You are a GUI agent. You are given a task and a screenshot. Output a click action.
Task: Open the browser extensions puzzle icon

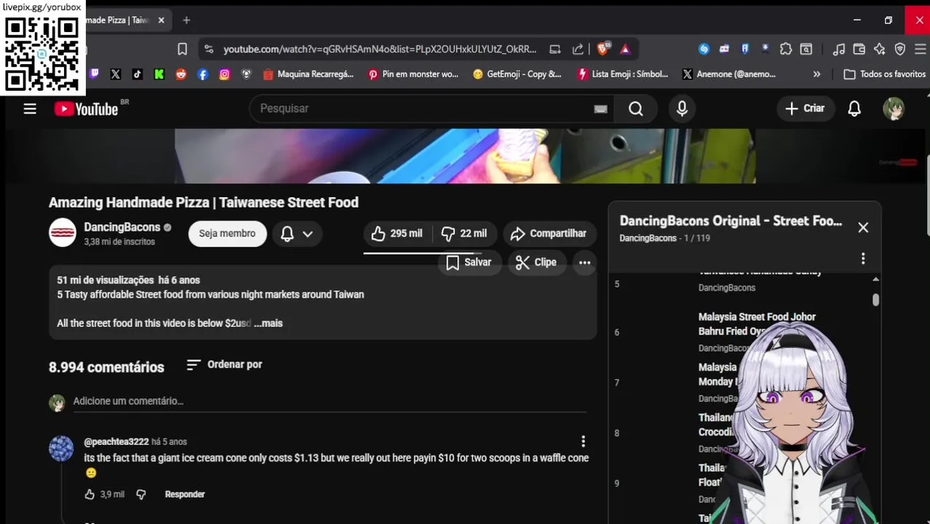[785, 49]
